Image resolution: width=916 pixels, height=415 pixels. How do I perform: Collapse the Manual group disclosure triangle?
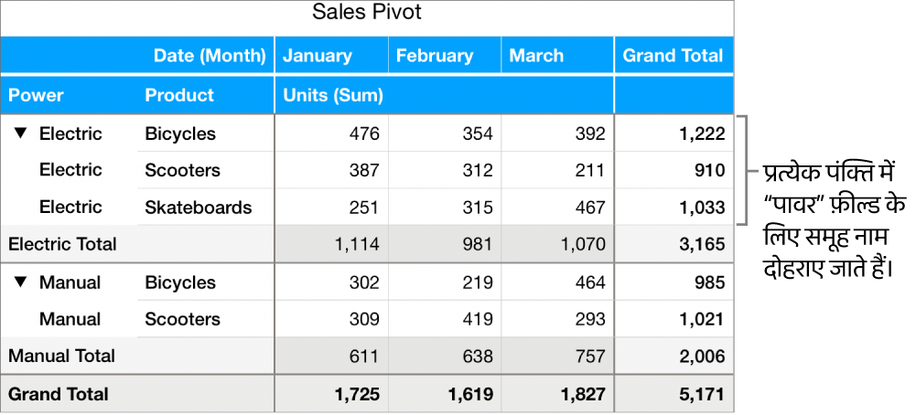[x=20, y=283]
